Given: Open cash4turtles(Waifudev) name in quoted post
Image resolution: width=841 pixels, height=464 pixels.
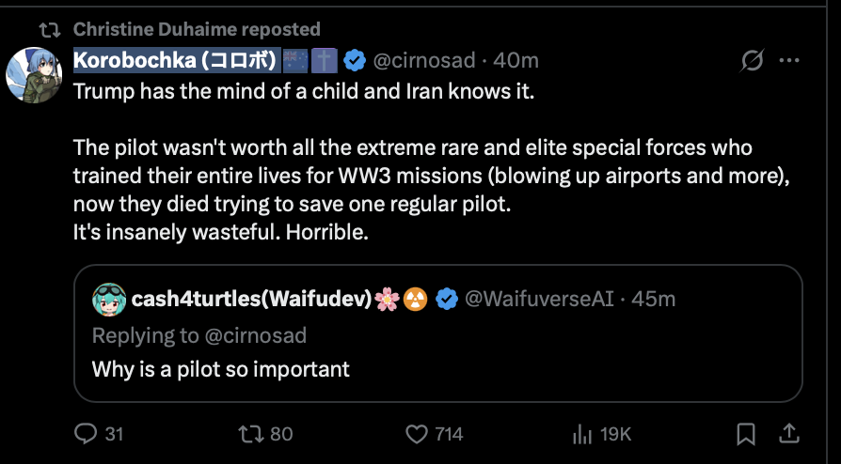Looking at the screenshot, I should (251, 299).
